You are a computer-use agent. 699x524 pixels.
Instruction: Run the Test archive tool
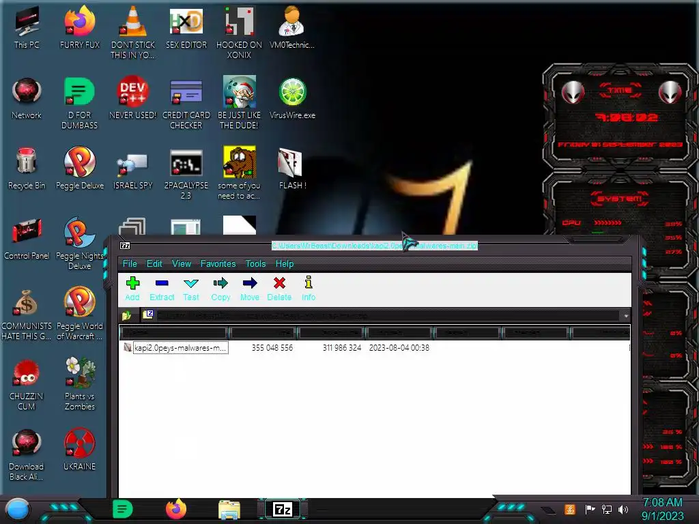pyautogui.click(x=191, y=289)
